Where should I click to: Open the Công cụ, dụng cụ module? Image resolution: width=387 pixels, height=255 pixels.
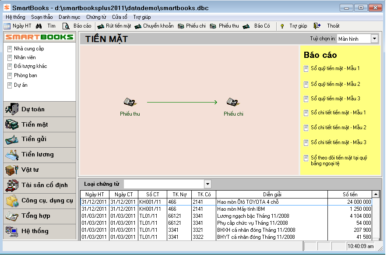point(40,201)
